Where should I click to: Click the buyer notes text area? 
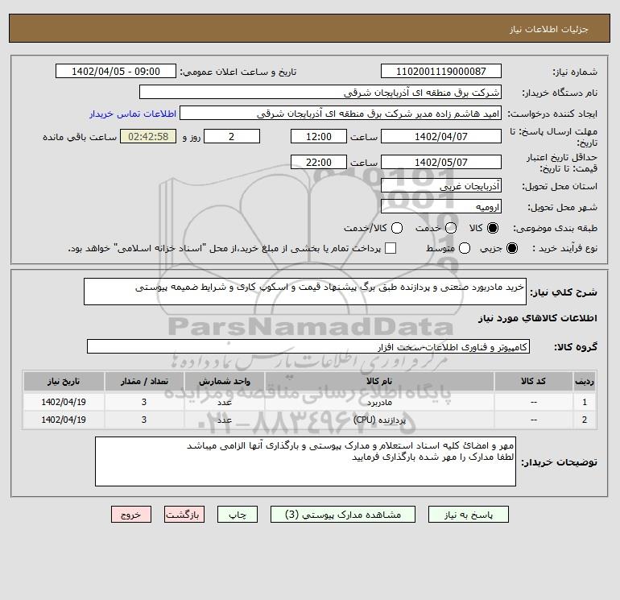pos(305,461)
